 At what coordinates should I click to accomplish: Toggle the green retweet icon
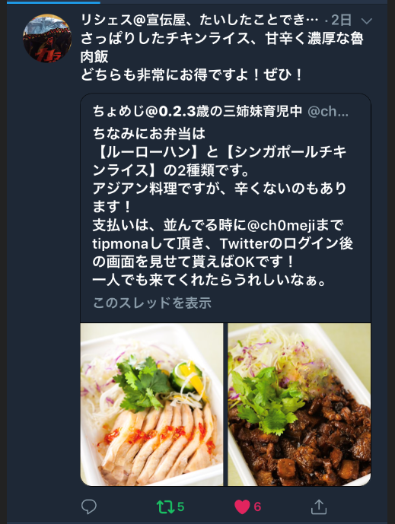(166, 507)
